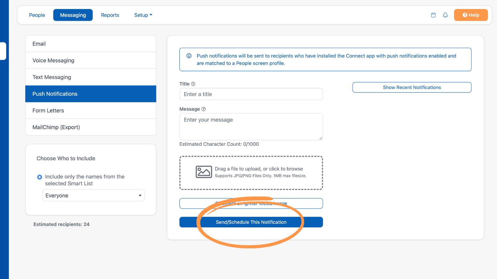Screen dimensions: 497x279
Task: Click Send/Schedule This Notification button
Action: 251,222
